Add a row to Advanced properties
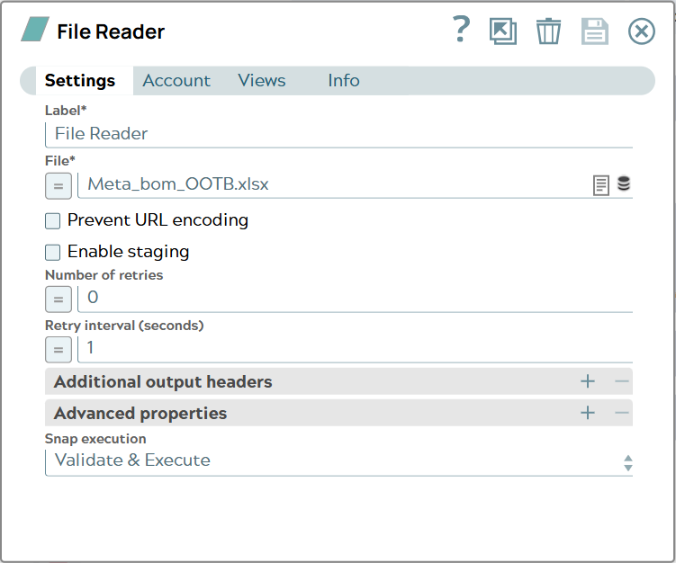Viewport: 676px width, 563px height. pyautogui.click(x=588, y=413)
